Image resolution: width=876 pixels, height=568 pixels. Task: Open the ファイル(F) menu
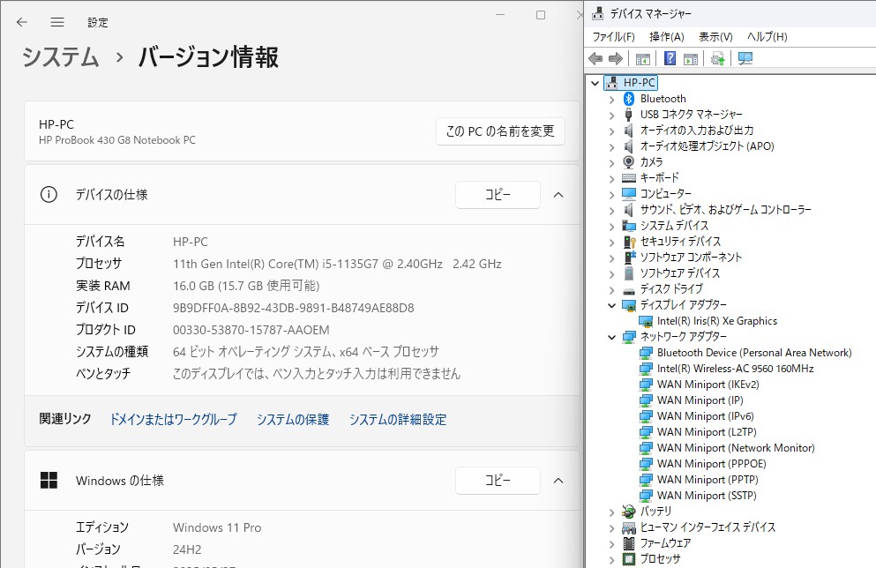click(613, 37)
